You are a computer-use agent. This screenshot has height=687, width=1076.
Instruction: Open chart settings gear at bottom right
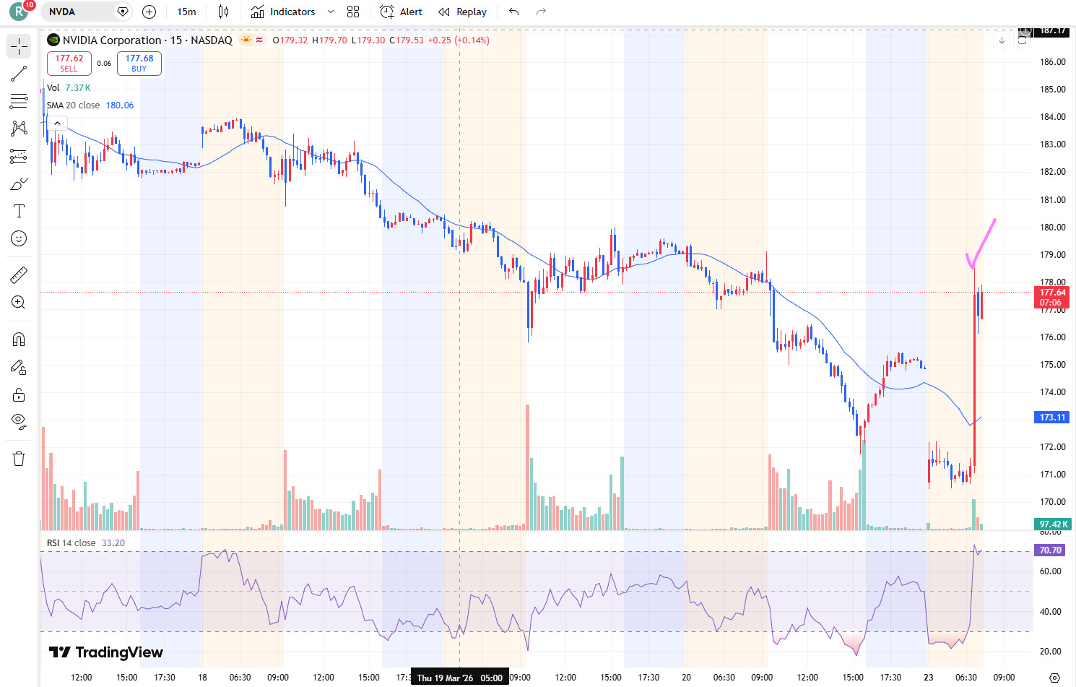[1054, 678]
